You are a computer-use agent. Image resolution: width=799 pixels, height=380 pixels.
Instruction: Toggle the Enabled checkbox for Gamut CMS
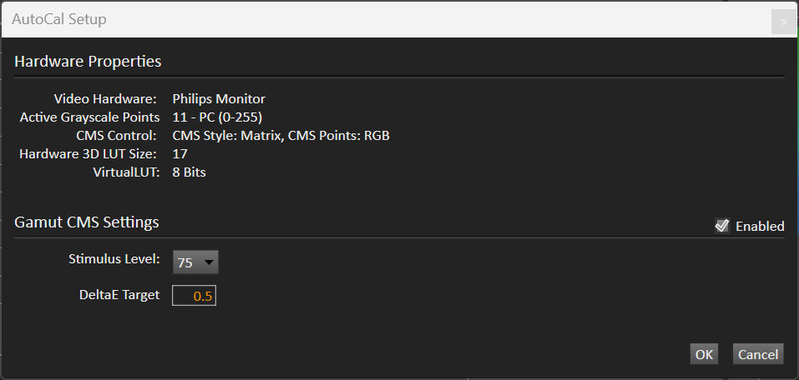click(722, 225)
